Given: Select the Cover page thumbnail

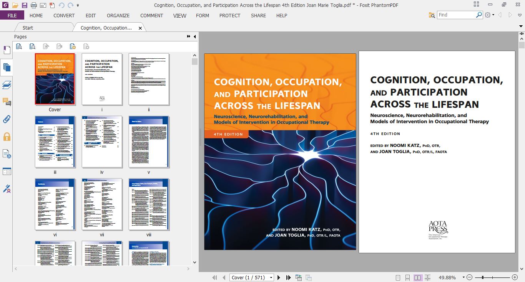Looking at the screenshot, I should tap(55, 79).
